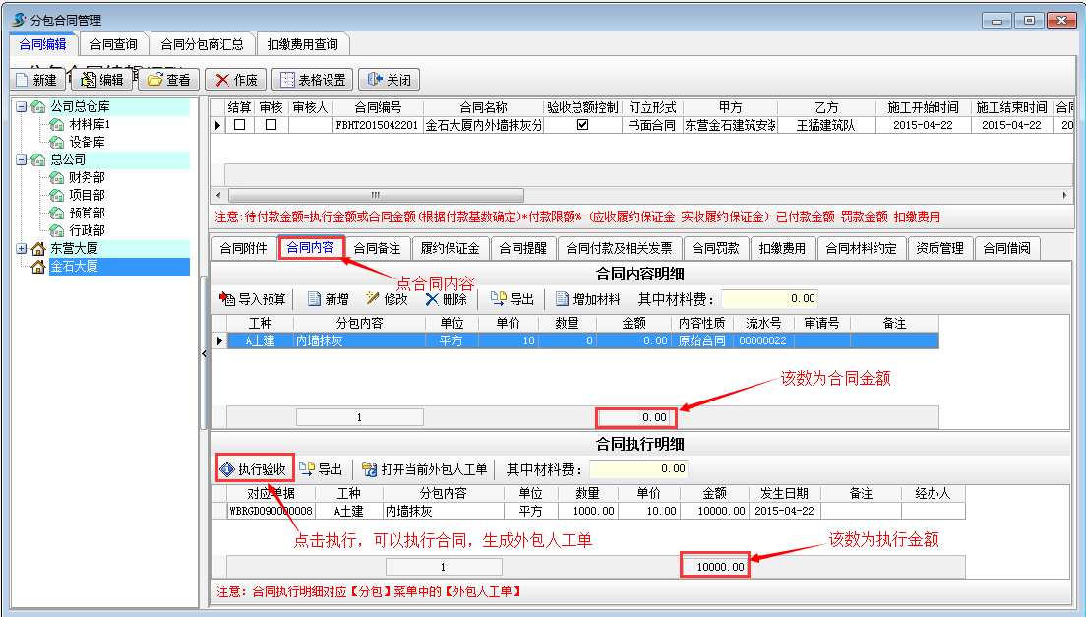Click the 查看 (View) folder icon

(155, 80)
